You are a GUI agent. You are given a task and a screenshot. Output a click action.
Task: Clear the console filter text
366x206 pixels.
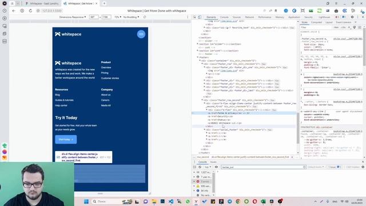(304, 167)
